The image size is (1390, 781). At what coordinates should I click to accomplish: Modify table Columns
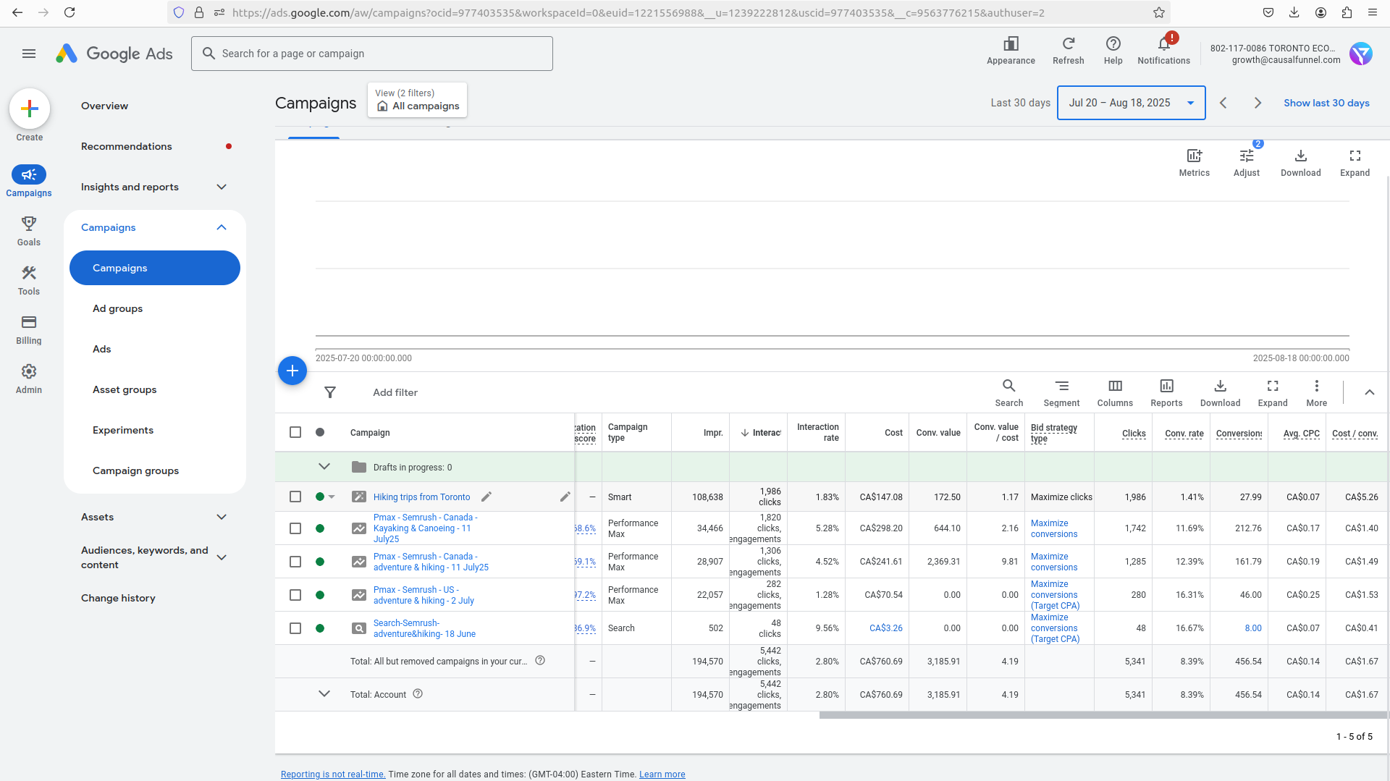click(1115, 393)
